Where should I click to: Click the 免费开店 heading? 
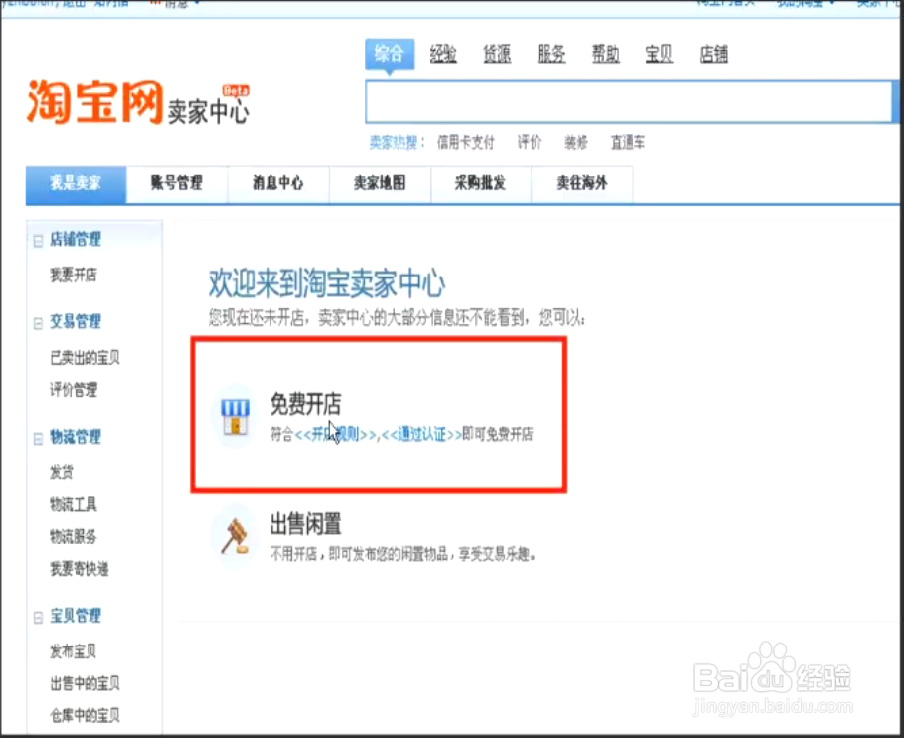click(x=305, y=404)
